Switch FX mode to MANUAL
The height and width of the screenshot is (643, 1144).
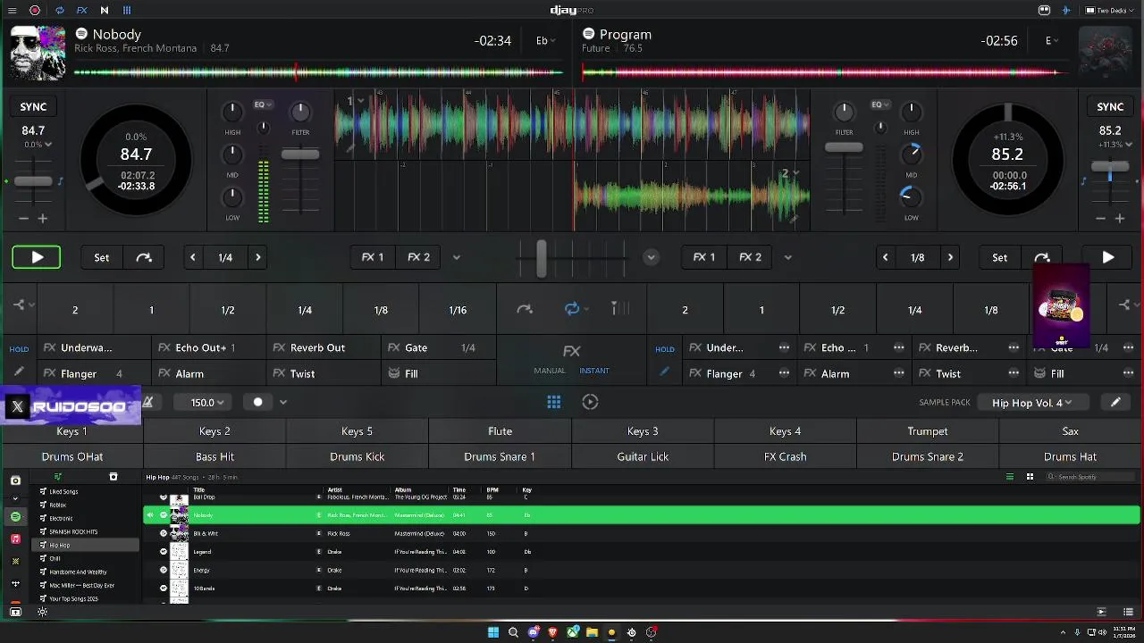tap(550, 371)
